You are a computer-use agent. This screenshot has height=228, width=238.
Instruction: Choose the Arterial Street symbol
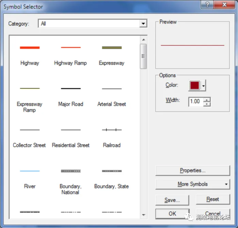click(x=112, y=89)
